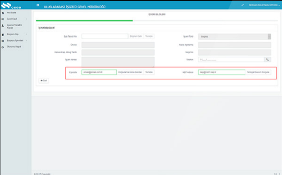Go to Ana Sayfa in sidebar
Screen dimensions: 282x175
[12, 13]
